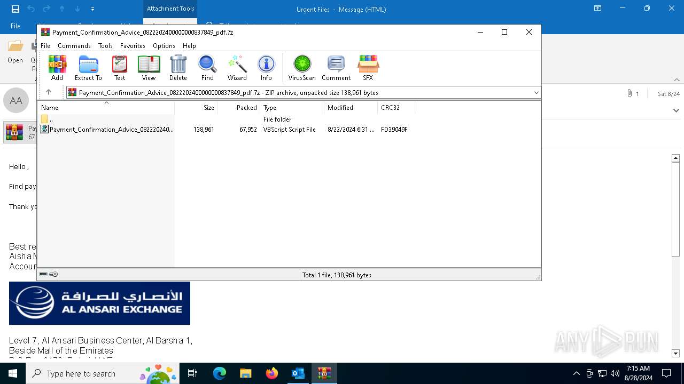Go up one folder level arrow
This screenshot has width=684, height=384.
pos(49,92)
